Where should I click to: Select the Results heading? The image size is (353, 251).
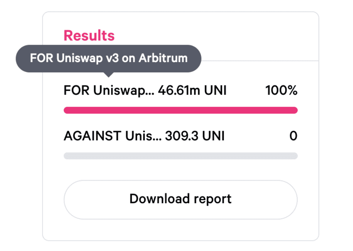(89, 35)
